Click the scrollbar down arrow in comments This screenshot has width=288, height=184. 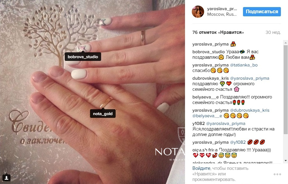286,161
